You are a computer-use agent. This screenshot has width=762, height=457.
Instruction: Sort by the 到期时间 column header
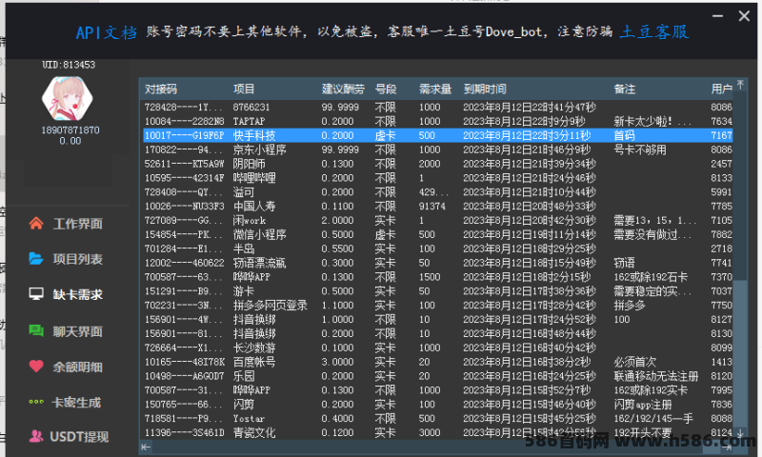coord(485,89)
